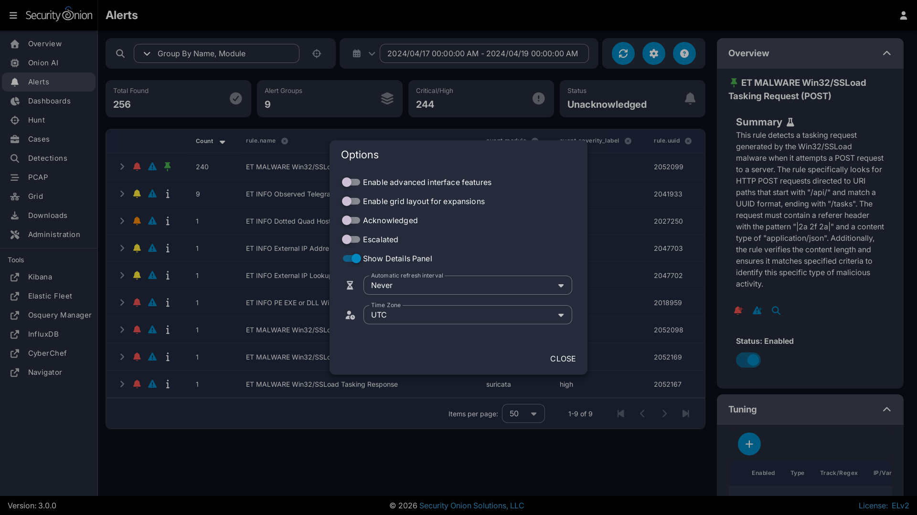Image resolution: width=917 pixels, height=515 pixels.
Task: Click the blue plus button under Tuning
Action: click(x=749, y=444)
